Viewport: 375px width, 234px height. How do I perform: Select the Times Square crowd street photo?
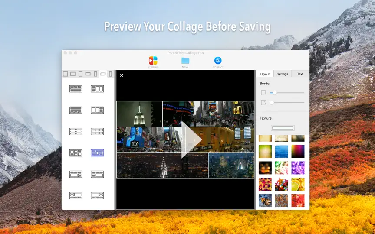[208, 114]
